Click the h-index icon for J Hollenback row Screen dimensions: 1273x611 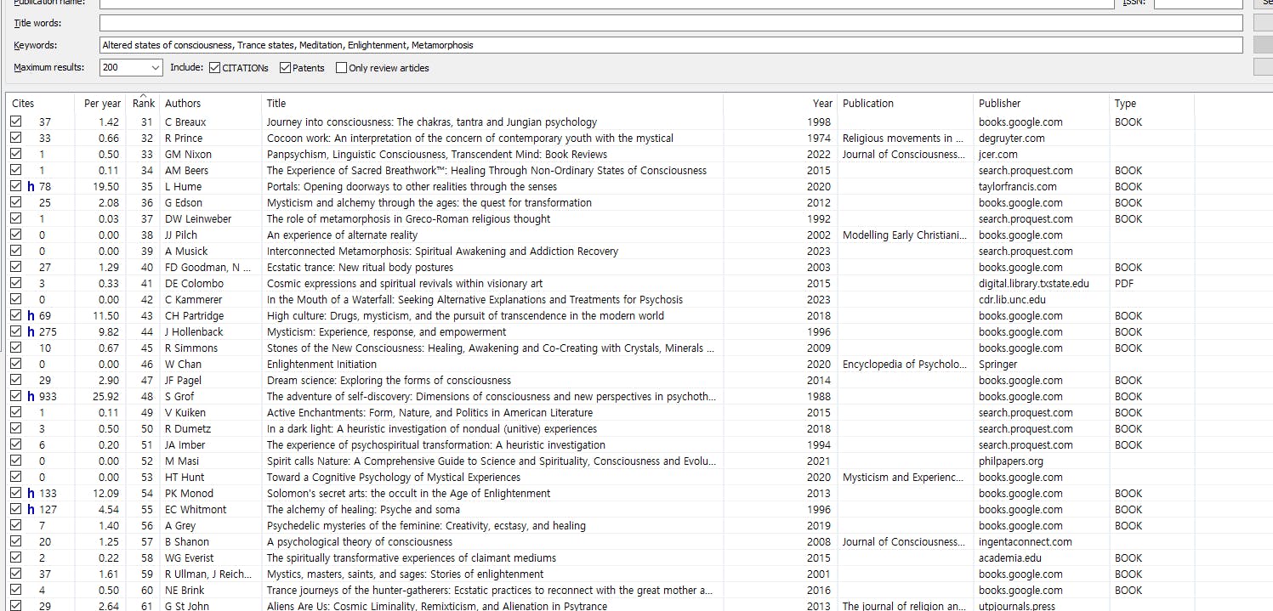click(31, 332)
